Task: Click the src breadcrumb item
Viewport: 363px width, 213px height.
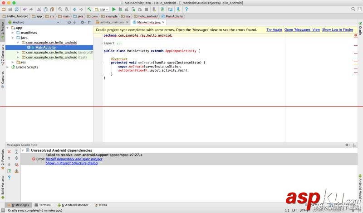Action: 50,16
